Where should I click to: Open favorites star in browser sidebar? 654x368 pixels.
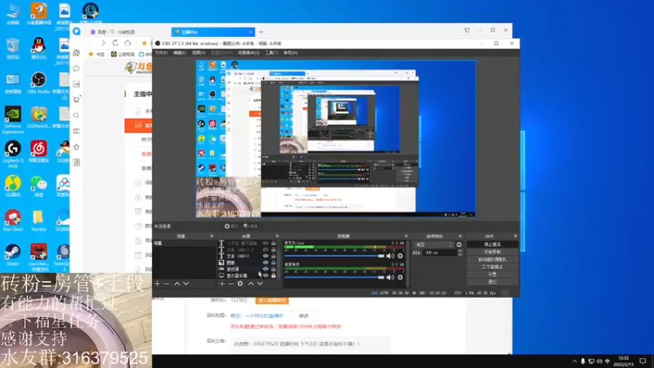click(x=76, y=147)
